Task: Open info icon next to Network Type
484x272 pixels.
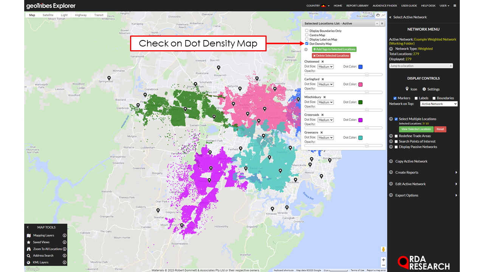Action: tap(391, 49)
